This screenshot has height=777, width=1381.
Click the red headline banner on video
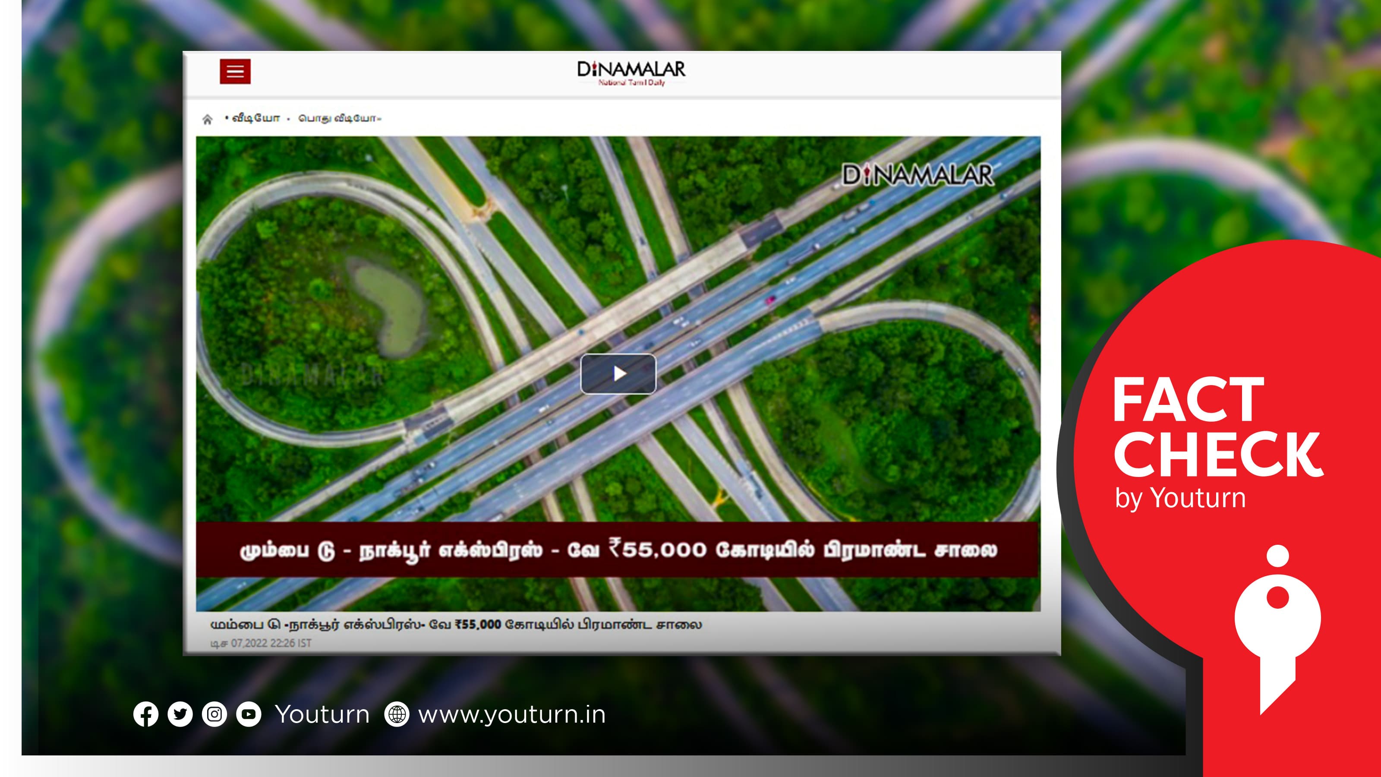[618, 550]
